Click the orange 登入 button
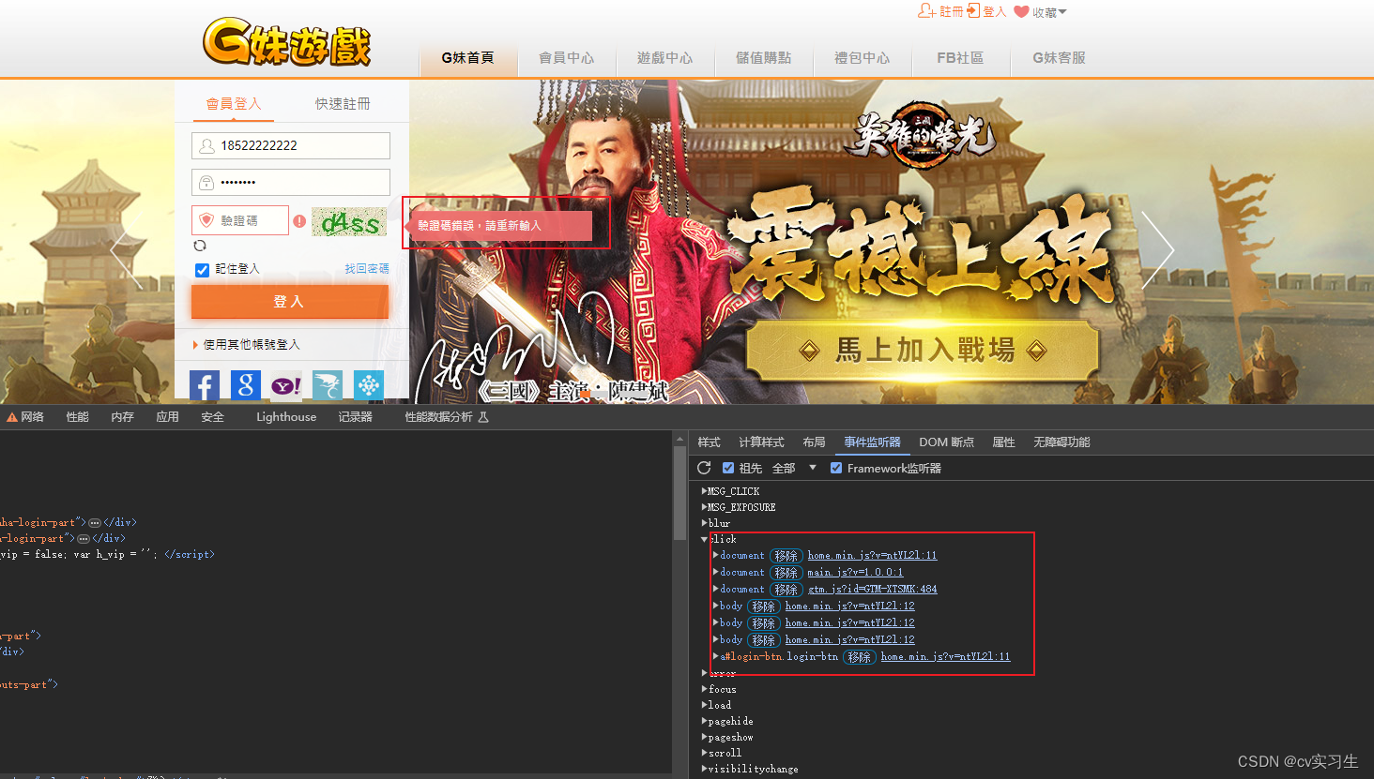1374x779 pixels. click(x=289, y=302)
